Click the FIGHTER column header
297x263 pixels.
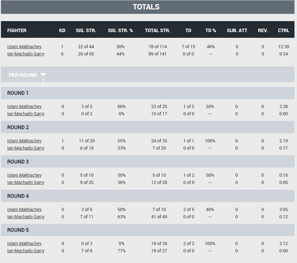point(17,31)
